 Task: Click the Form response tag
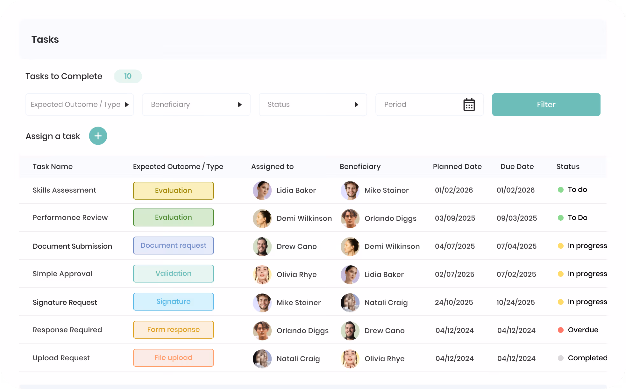[174, 330]
